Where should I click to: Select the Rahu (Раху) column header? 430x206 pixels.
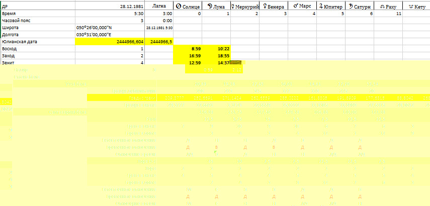[388, 6]
